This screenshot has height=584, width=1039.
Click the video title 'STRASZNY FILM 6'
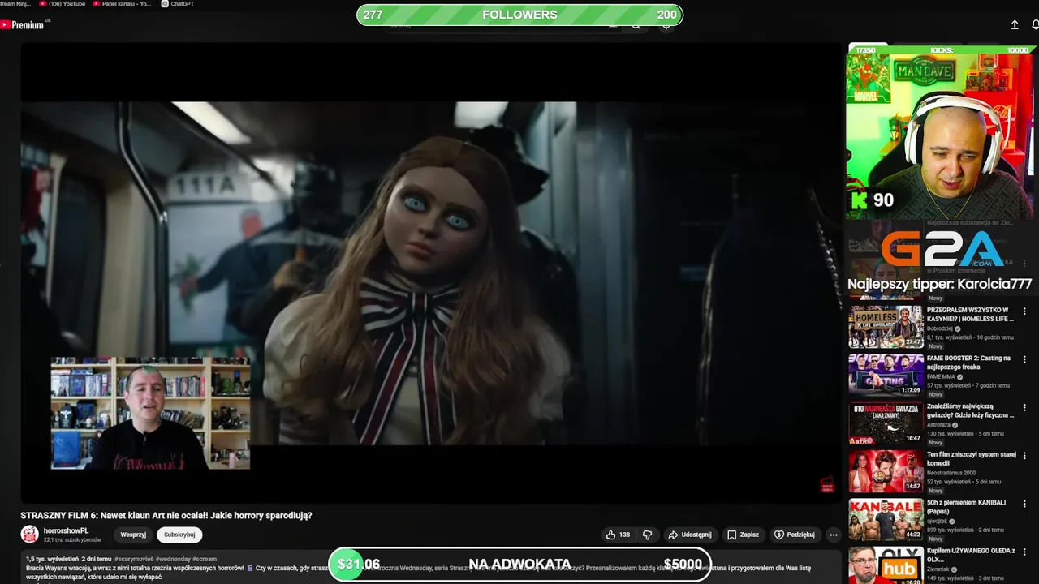166,515
